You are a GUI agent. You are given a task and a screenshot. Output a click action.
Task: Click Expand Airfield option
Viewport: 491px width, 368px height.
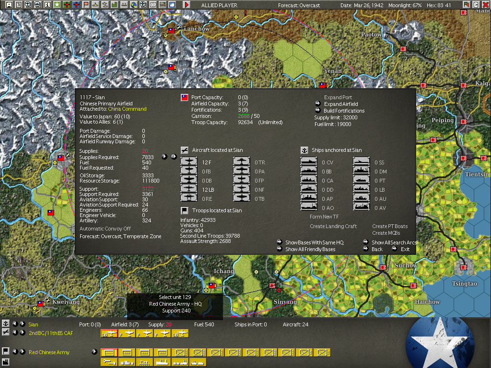(x=341, y=104)
